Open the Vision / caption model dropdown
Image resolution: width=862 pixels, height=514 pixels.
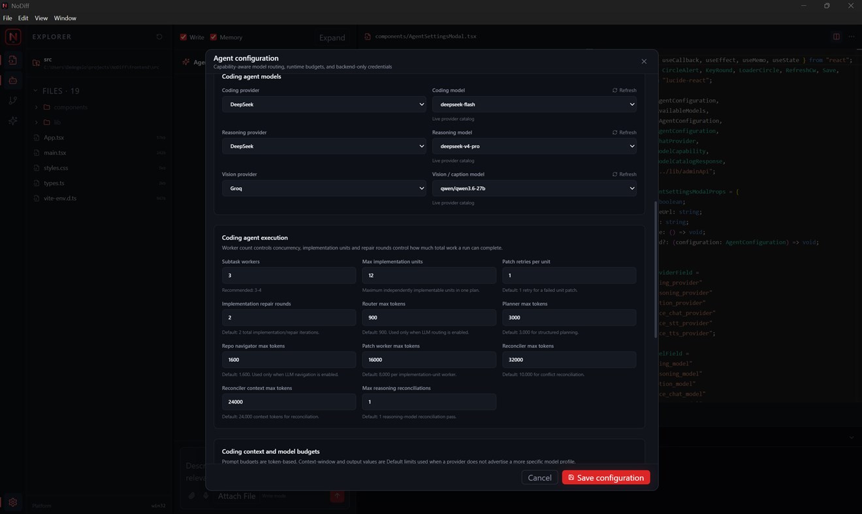534,188
